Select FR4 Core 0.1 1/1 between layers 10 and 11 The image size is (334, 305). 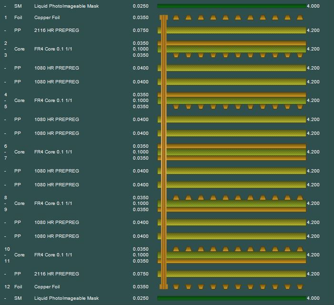[53, 255]
